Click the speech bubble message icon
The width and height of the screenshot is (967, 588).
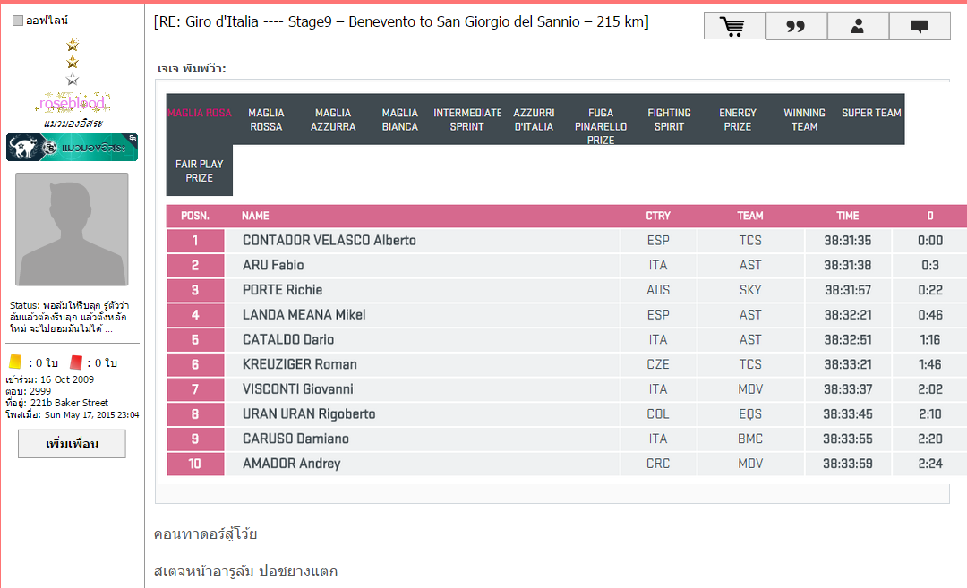pos(920,27)
